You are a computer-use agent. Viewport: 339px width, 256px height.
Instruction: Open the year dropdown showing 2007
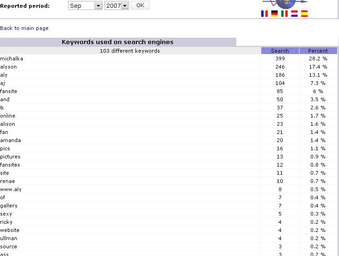coord(117,5)
